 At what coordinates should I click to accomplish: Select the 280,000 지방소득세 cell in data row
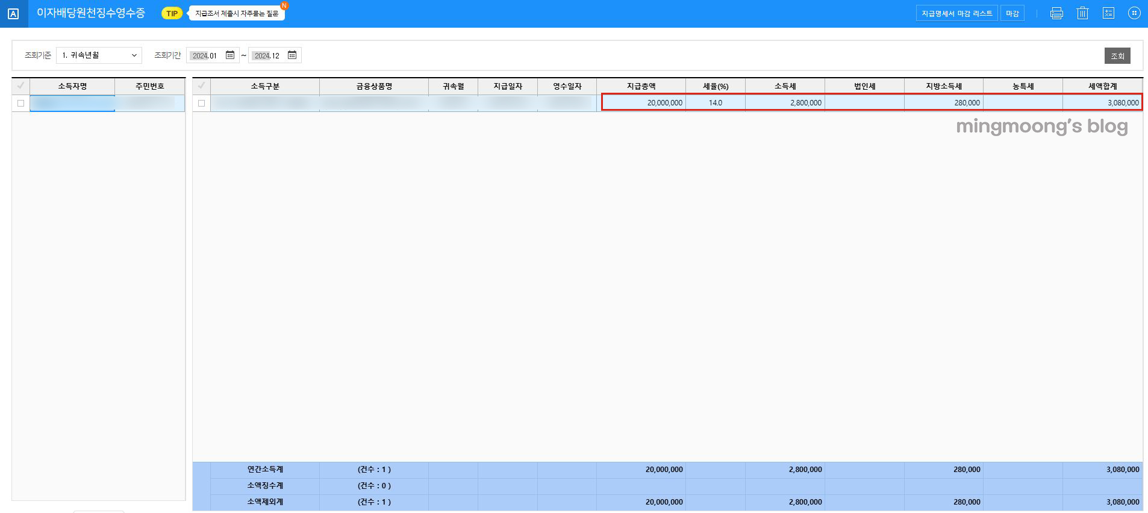(x=944, y=103)
